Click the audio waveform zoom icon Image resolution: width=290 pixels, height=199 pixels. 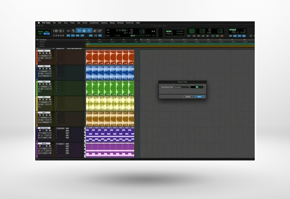tap(56, 31)
